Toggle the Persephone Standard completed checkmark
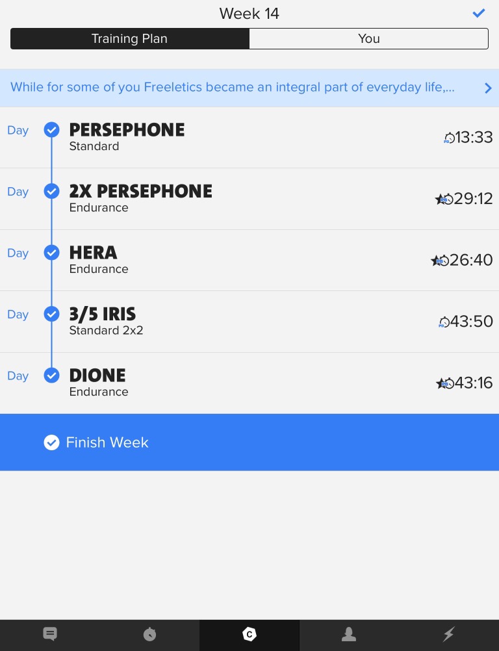 pyautogui.click(x=51, y=130)
